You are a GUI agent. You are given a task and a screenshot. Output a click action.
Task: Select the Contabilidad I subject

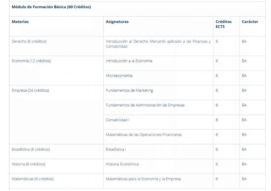click(117, 120)
